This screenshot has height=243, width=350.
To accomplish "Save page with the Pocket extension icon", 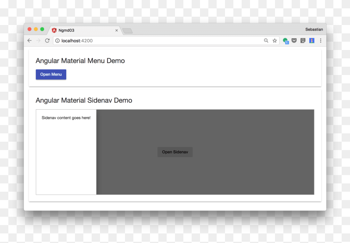I will [x=294, y=40].
